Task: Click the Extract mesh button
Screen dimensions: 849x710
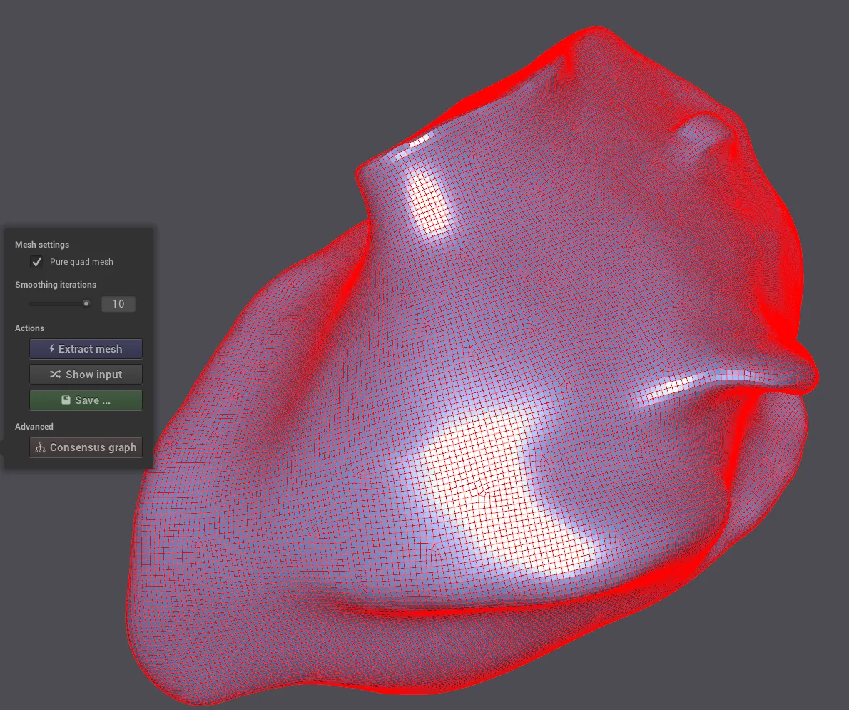Action: point(86,349)
